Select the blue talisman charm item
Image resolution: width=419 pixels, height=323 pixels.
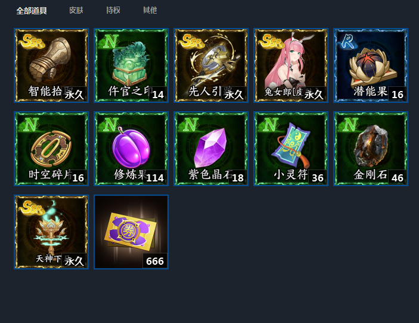tap(291, 149)
